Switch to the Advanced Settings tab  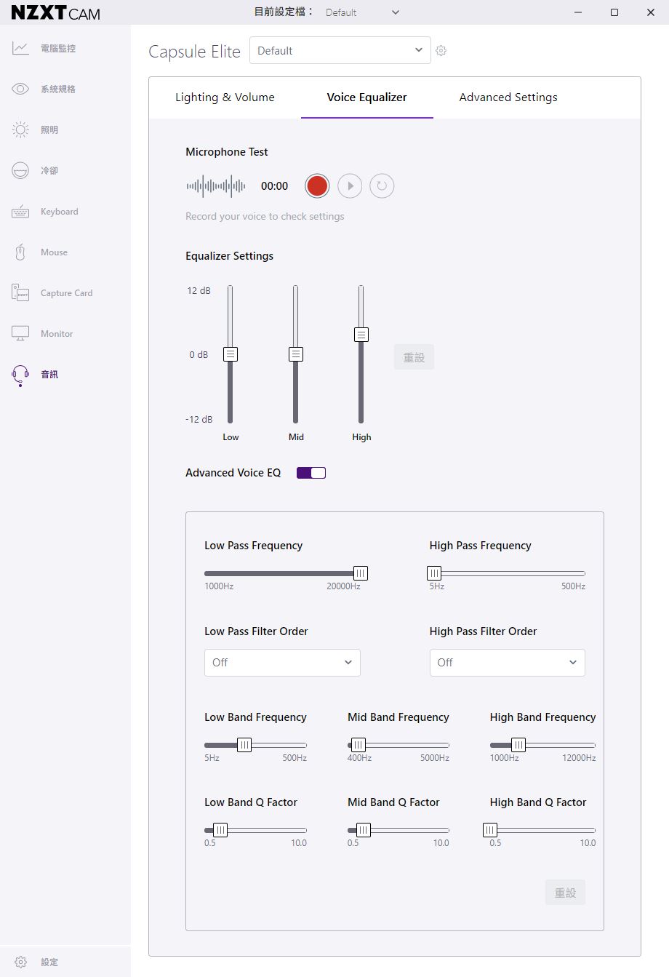508,97
